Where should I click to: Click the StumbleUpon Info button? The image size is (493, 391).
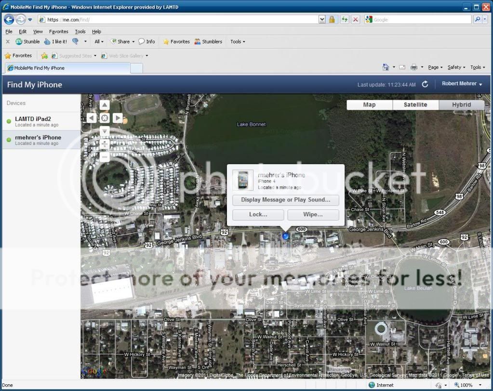click(x=147, y=41)
